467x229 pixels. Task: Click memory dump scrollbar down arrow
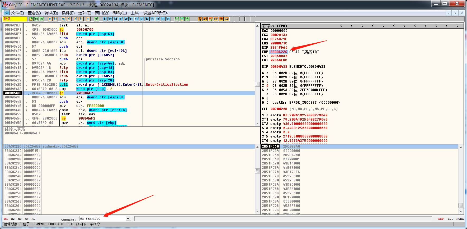pos(257,212)
